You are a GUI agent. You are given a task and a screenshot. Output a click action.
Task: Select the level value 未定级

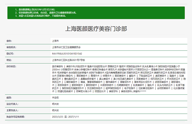[x=55, y=97]
